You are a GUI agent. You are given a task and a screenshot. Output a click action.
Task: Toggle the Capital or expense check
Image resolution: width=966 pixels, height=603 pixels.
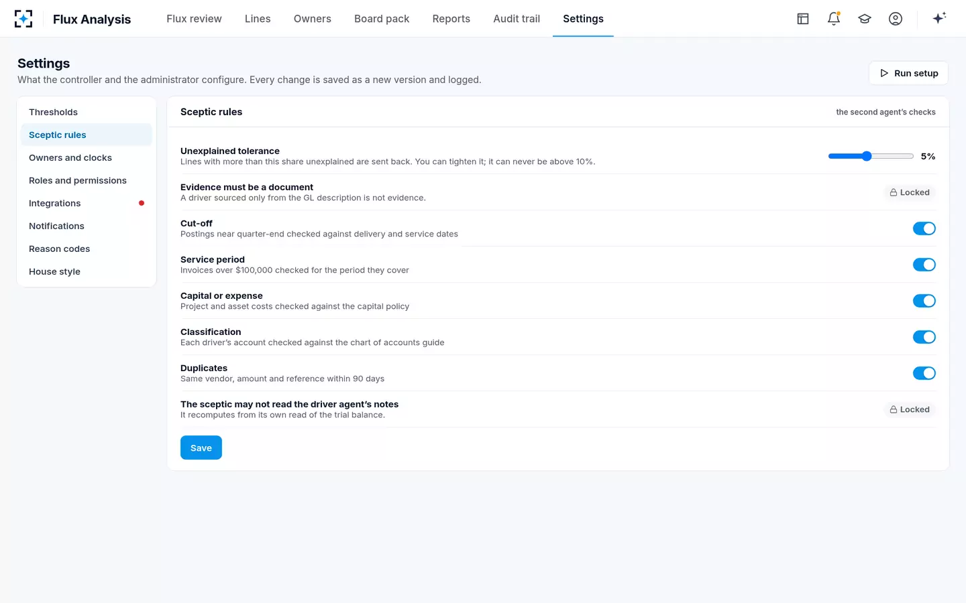[x=924, y=301]
